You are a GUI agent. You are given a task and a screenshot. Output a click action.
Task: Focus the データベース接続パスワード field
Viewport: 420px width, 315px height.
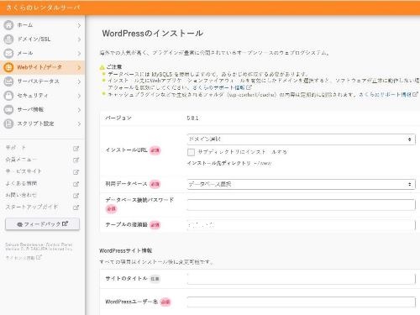point(301,205)
